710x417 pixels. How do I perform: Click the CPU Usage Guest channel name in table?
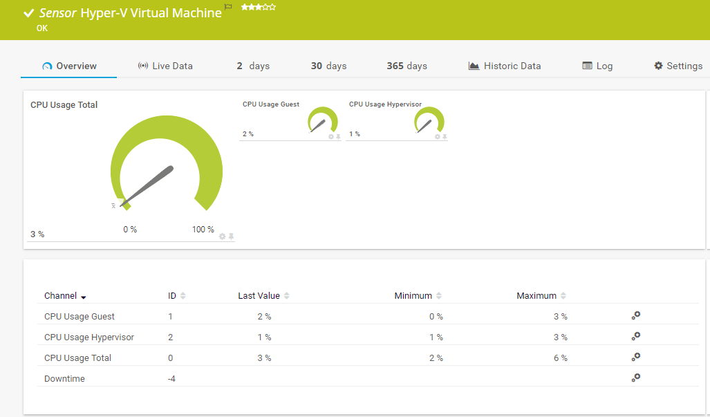click(80, 316)
